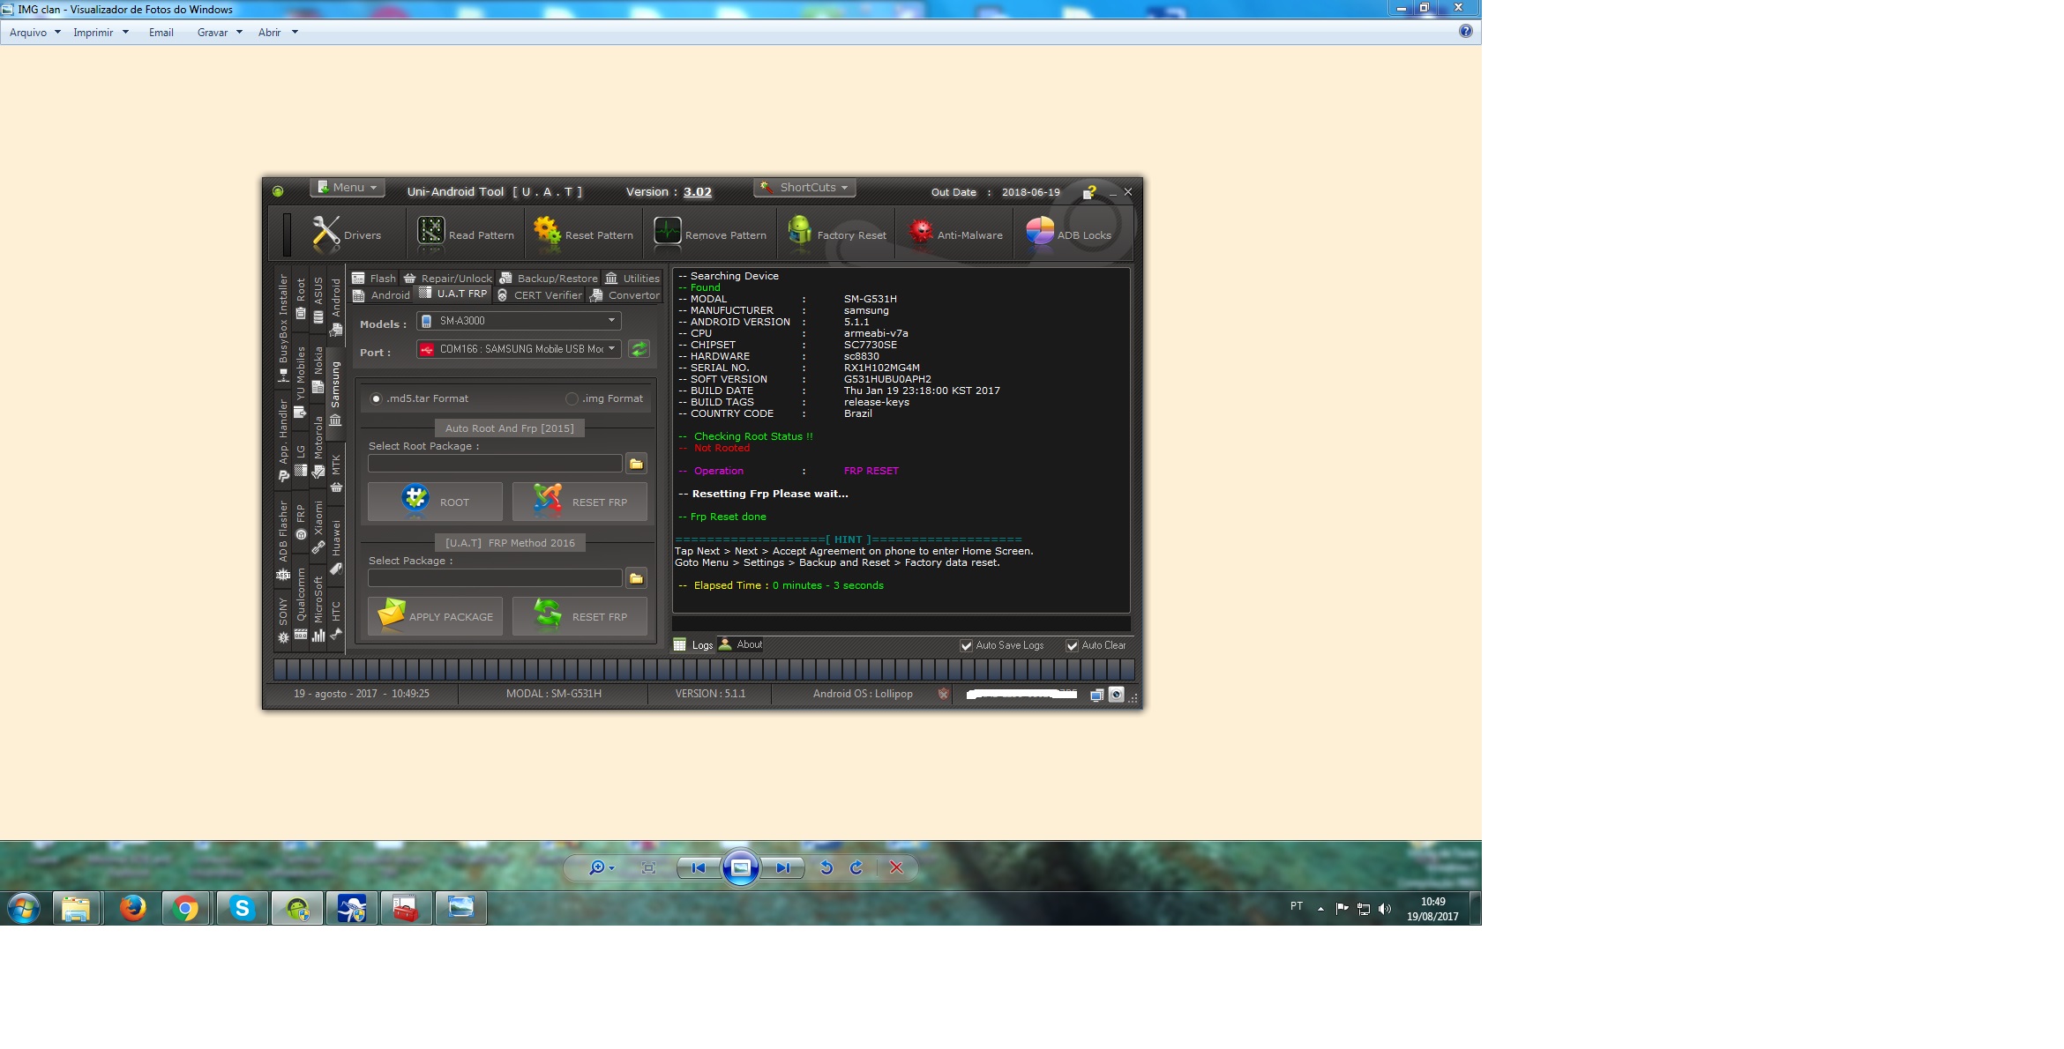Open ADB Locks tool

click(1068, 234)
